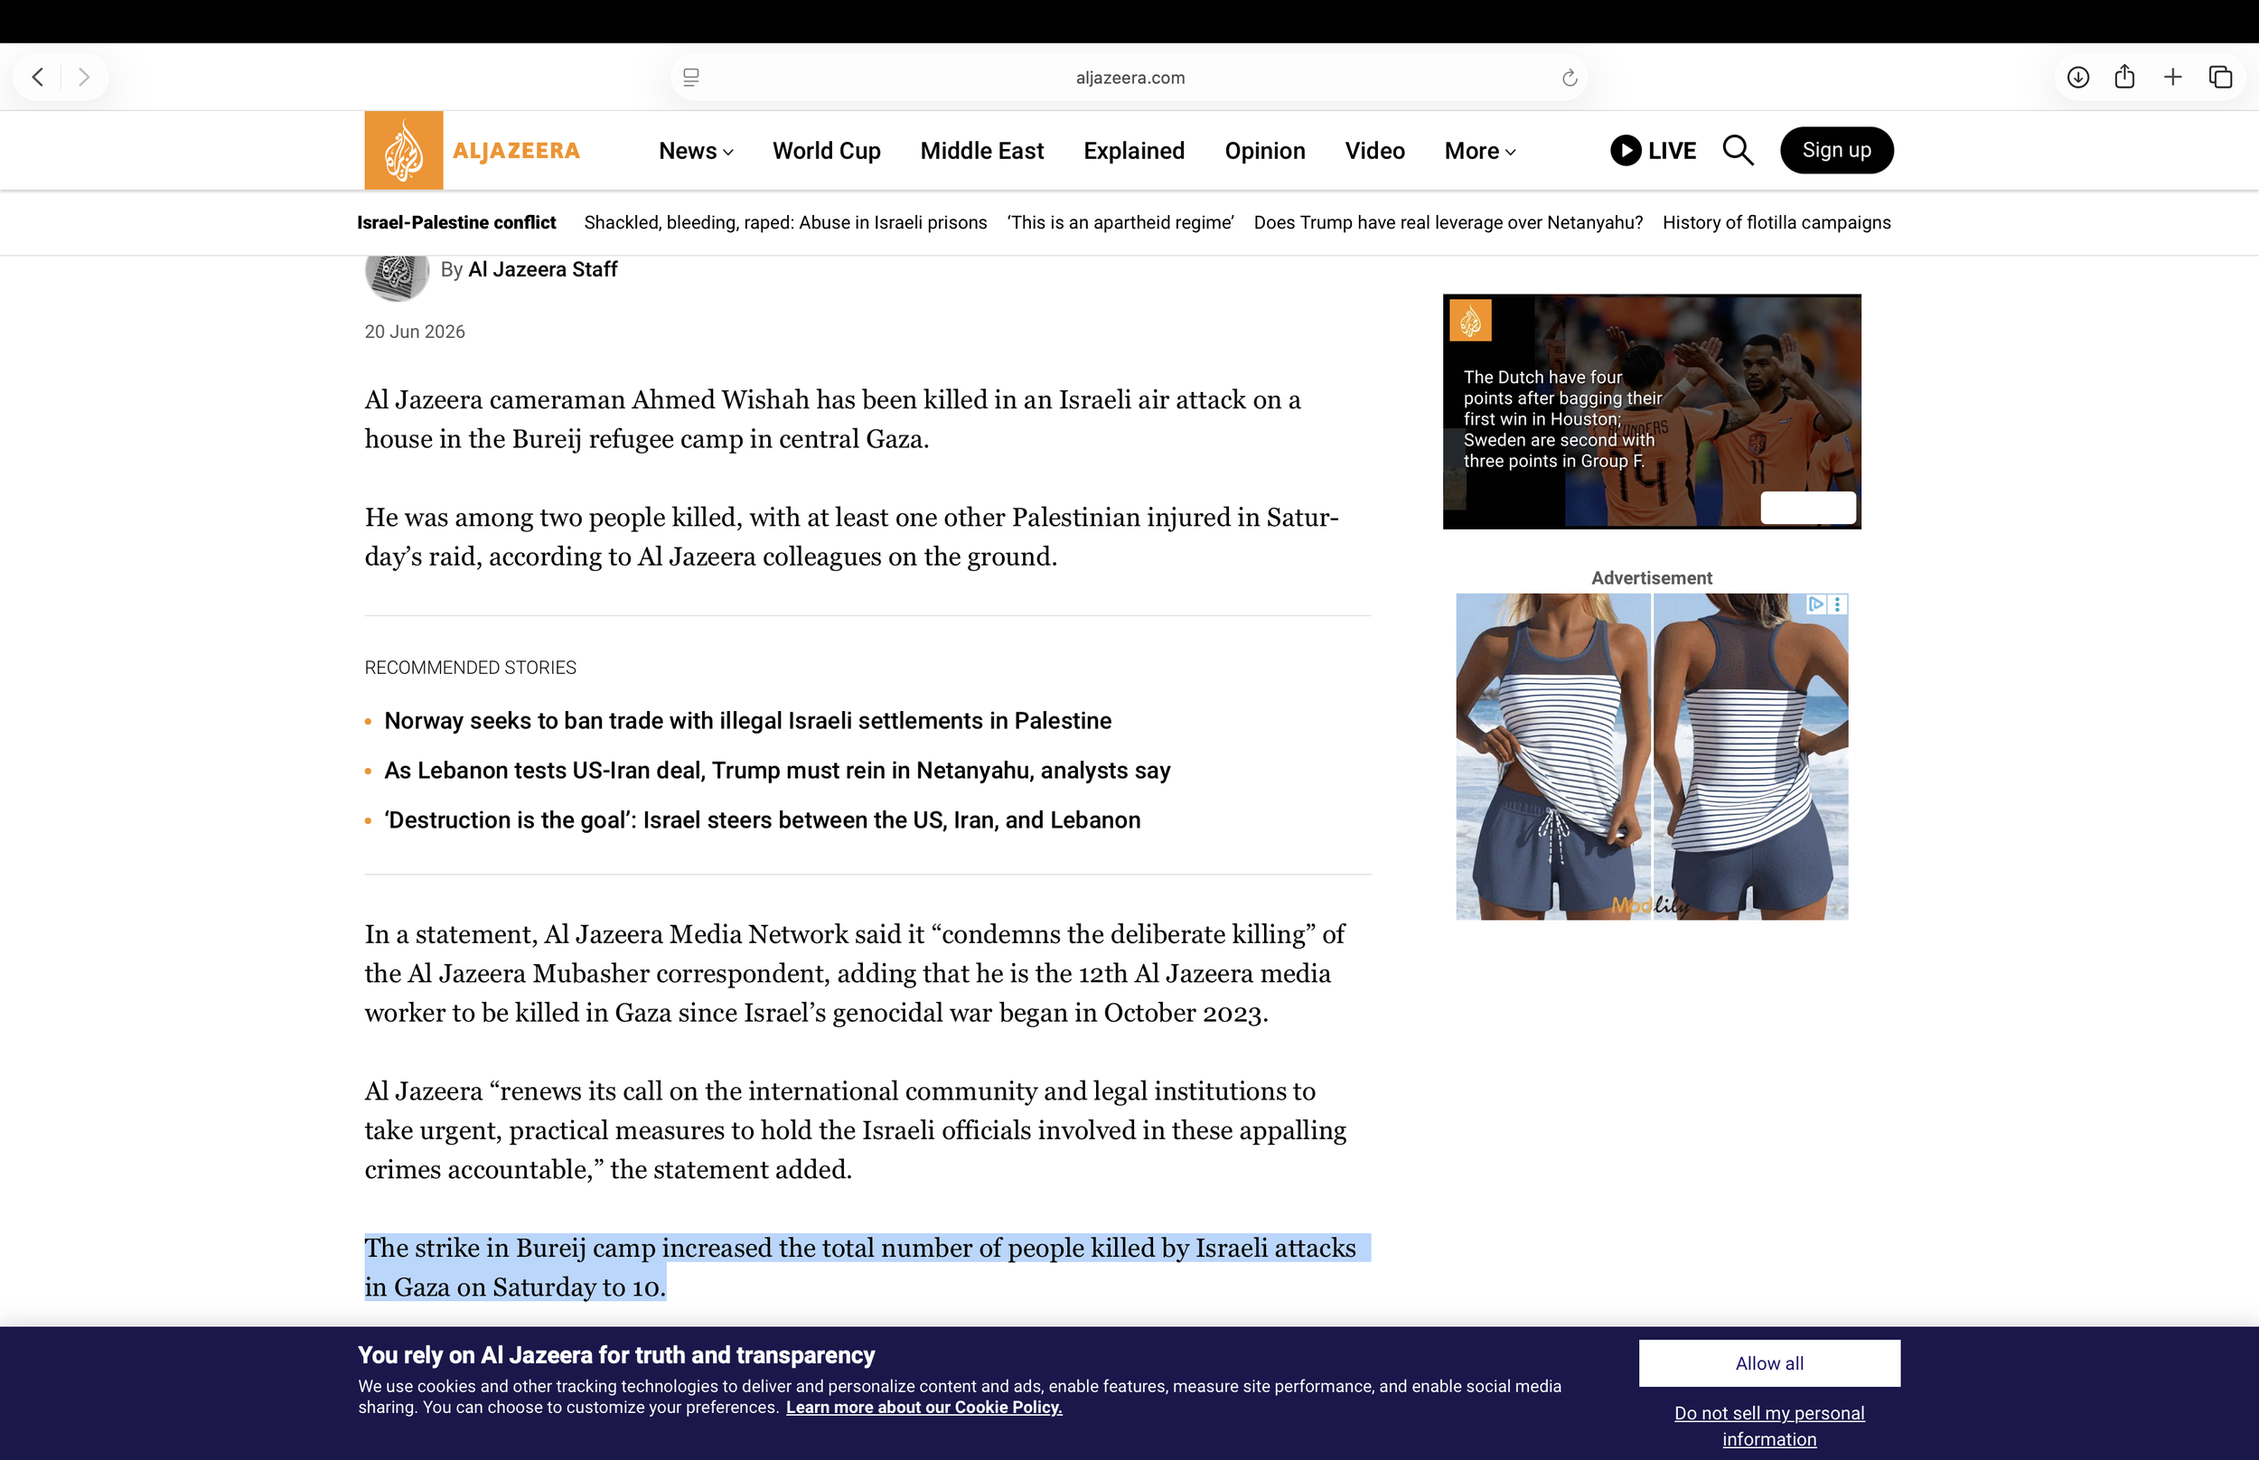The height and width of the screenshot is (1460, 2259).
Task: Open Norway seeks to ban trade story
Action: pos(748,722)
